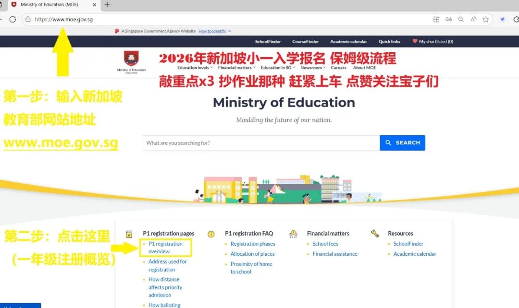Expand the Financial matters navigation dropdown
Image resolution: width=519 pixels, height=308 pixels.
tap(236, 68)
